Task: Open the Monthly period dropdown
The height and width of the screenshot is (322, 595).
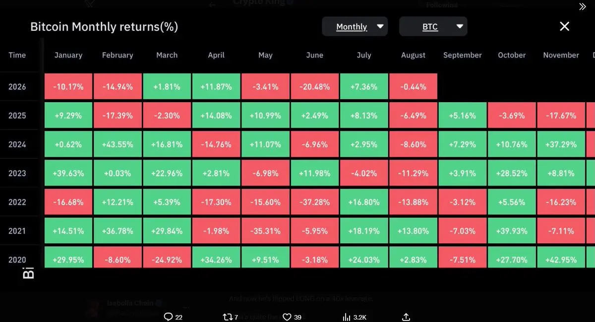Action: (x=355, y=27)
